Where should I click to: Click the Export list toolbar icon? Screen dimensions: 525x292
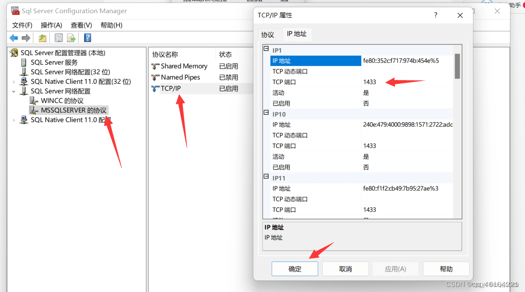(x=71, y=38)
